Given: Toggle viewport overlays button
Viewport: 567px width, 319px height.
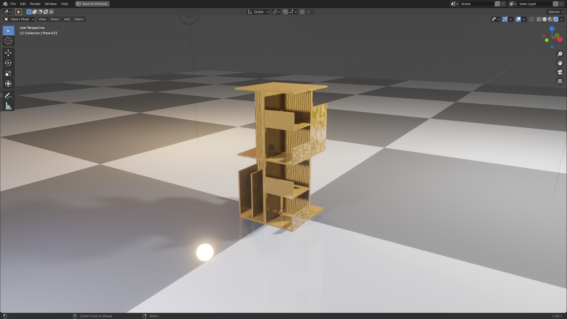Looking at the screenshot, I should click(518, 19).
